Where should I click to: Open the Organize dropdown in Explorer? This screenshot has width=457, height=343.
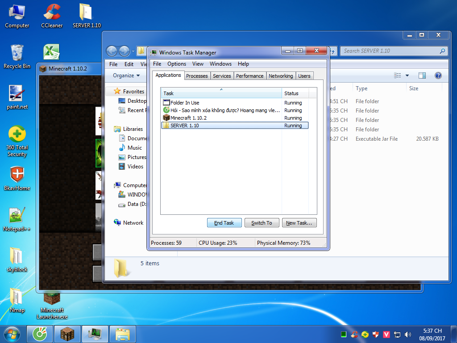(x=126, y=75)
